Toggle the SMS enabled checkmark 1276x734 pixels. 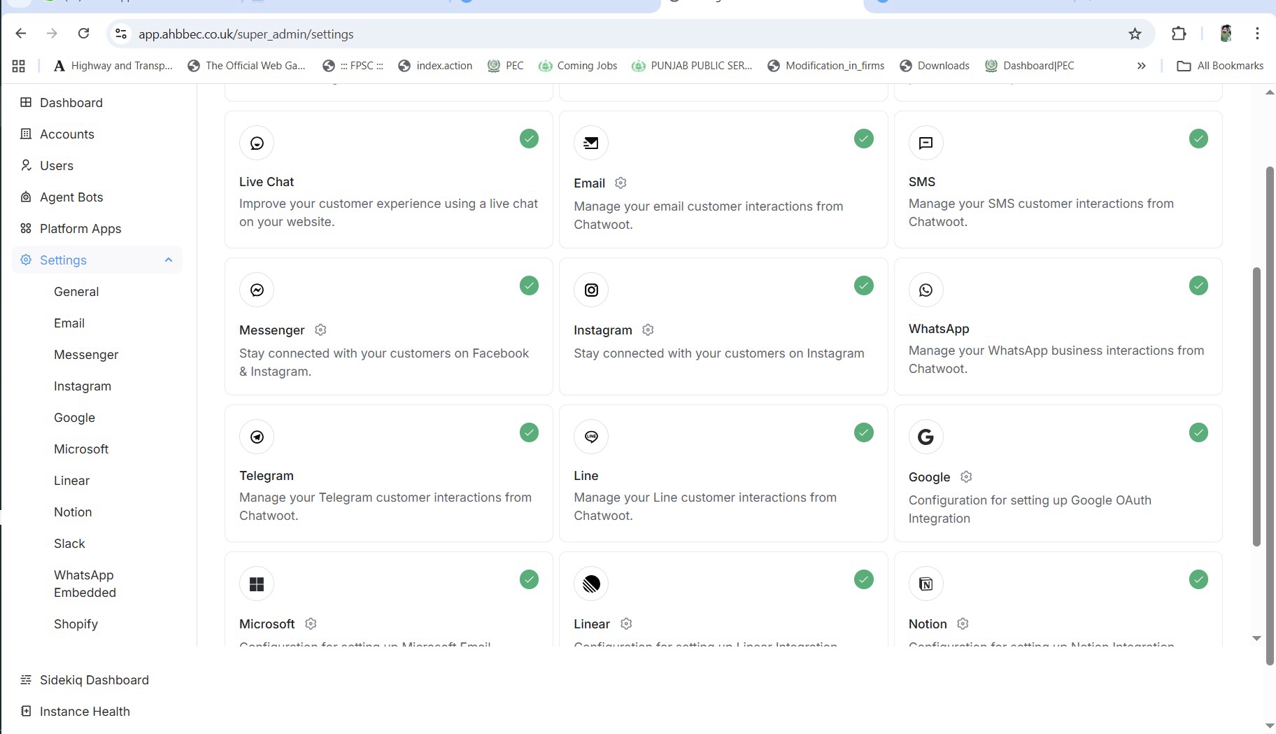click(x=1198, y=139)
